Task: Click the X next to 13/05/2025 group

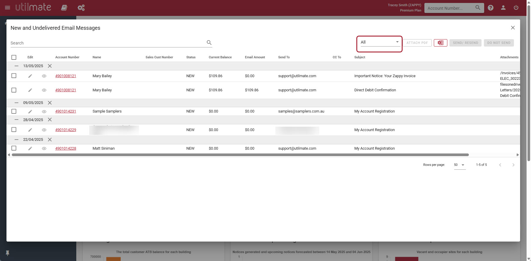Action: [x=50, y=66]
